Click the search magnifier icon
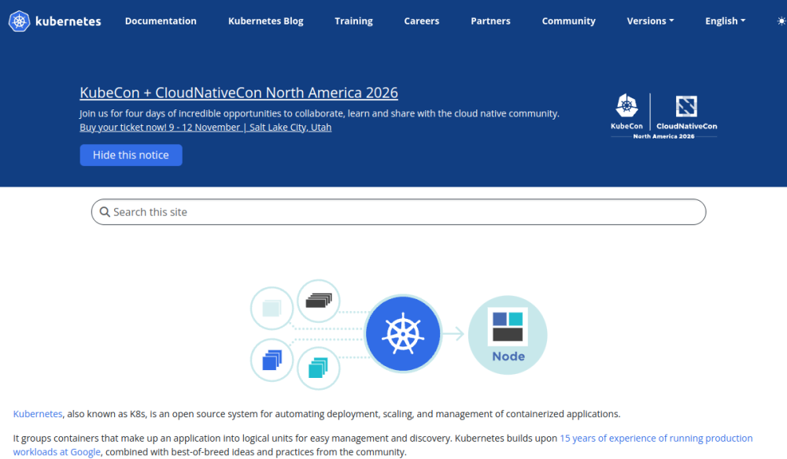 click(105, 212)
